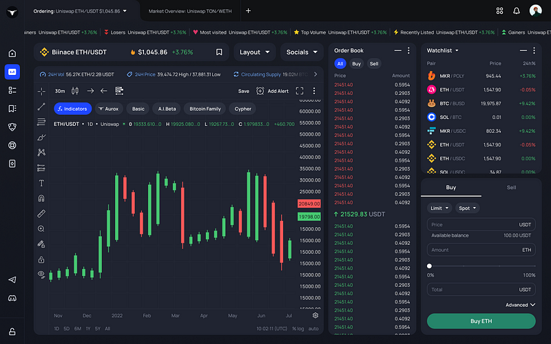Viewport: 551px width, 344px height.
Task: Switch to Market Overview Uniswap TON/WETH tab
Action: point(190,11)
